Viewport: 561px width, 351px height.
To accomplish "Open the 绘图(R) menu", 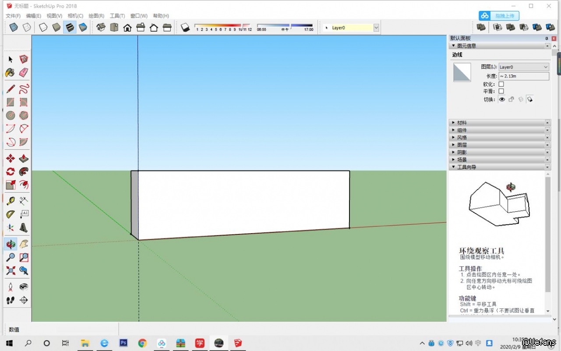I will pos(96,16).
